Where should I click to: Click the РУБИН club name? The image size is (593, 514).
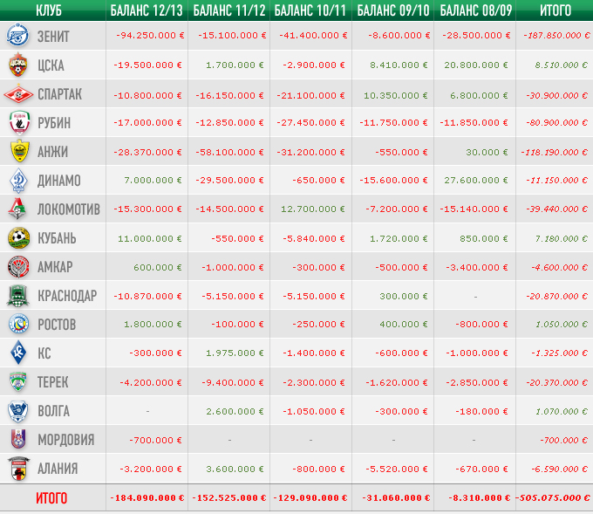[54, 123]
